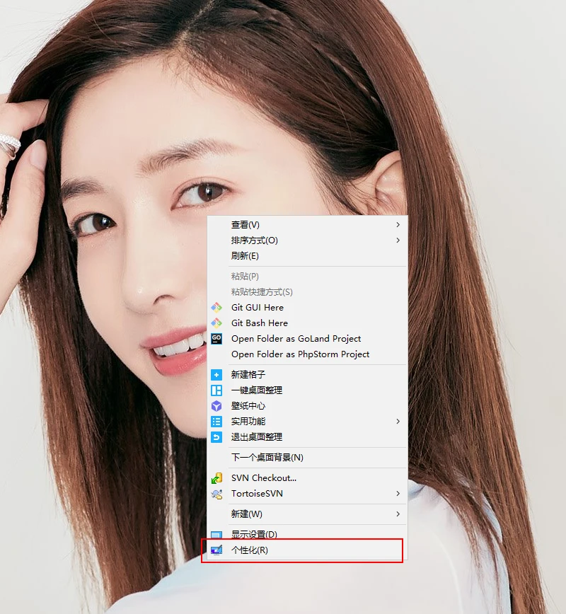The image size is (566, 614).
Task: Expand the TortoiseSVN submenu arrow
Action: click(398, 494)
